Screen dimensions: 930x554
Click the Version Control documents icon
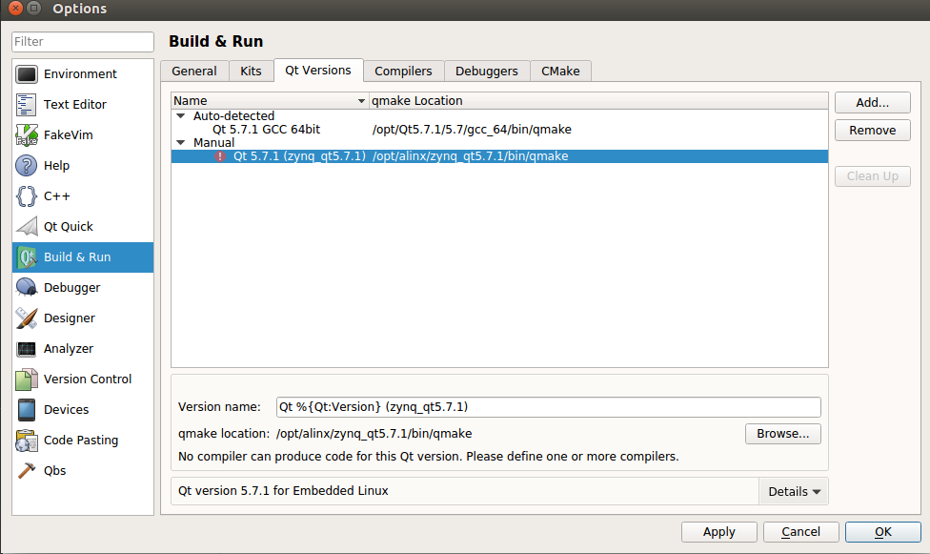pos(27,380)
